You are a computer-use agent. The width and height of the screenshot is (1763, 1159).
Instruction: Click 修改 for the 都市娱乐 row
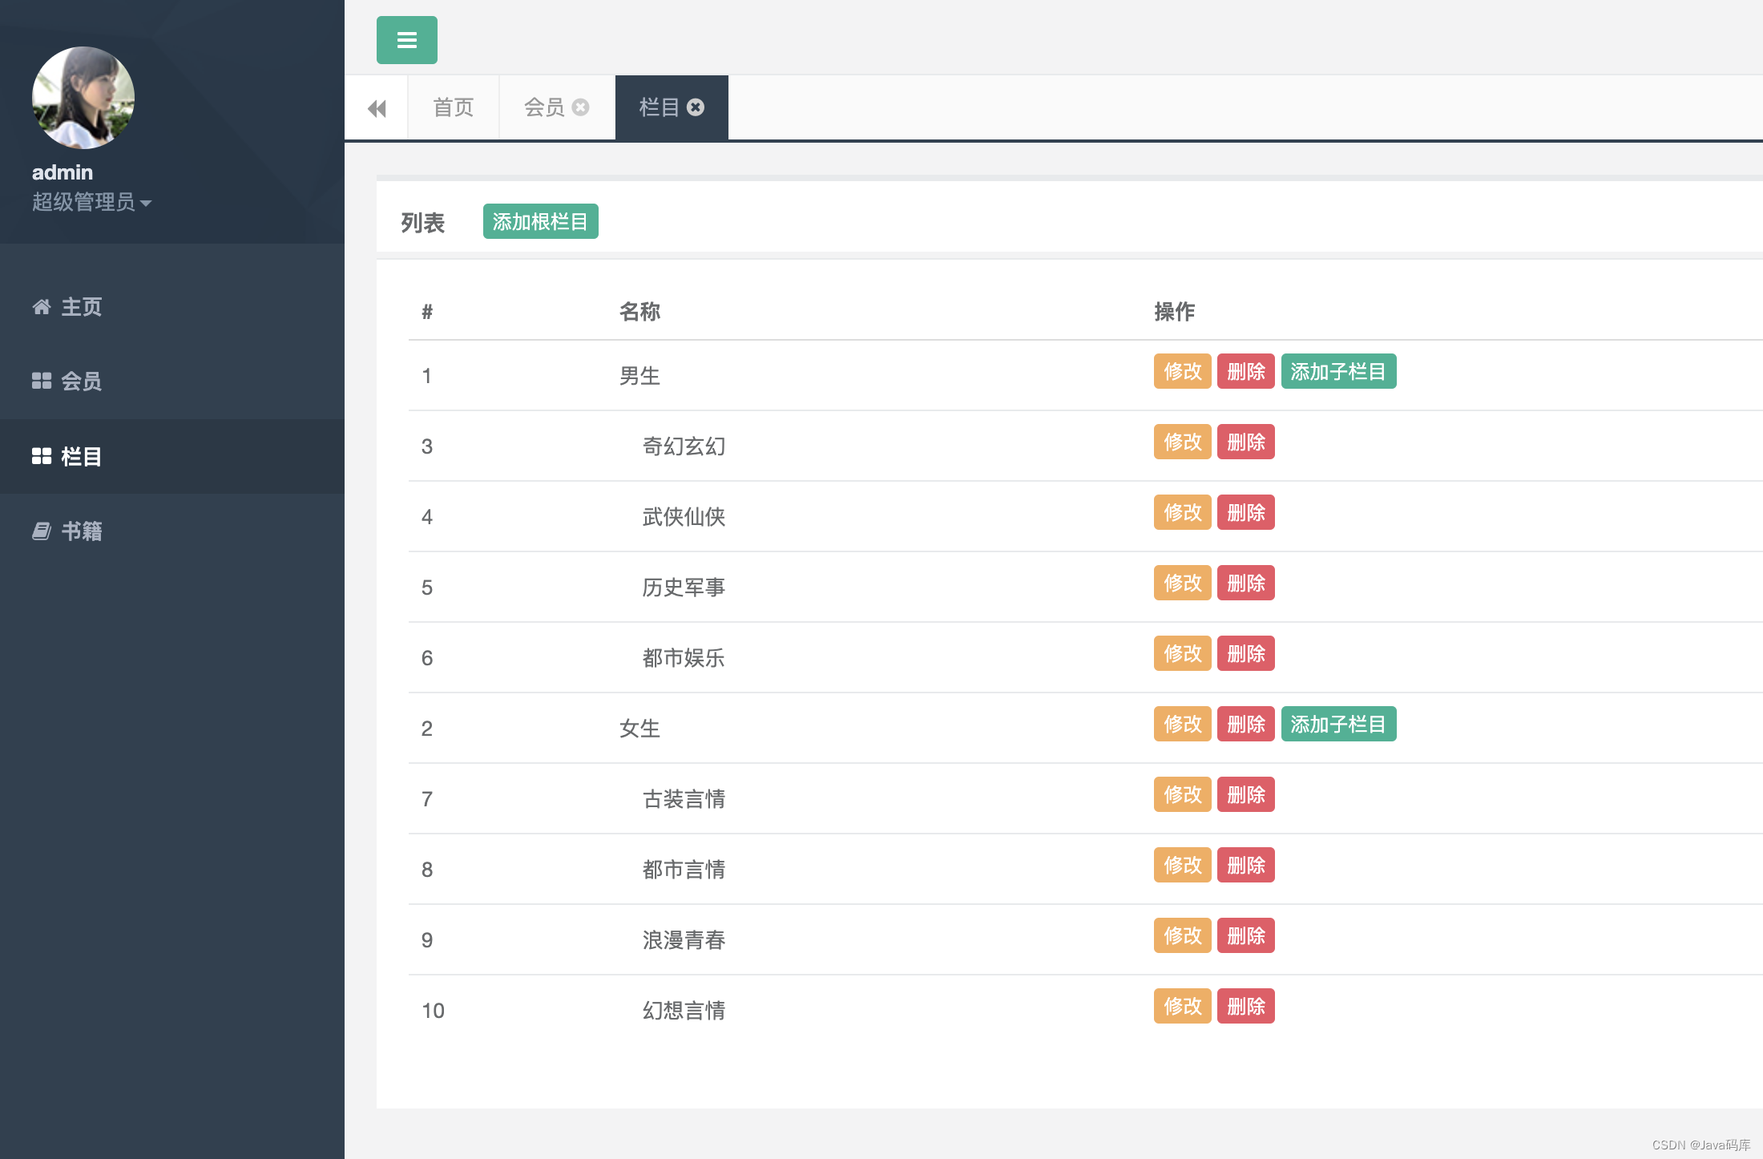tap(1182, 653)
